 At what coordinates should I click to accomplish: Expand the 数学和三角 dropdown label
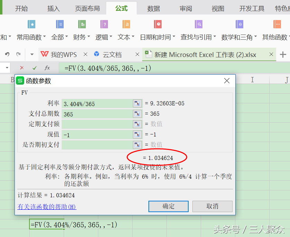click(x=239, y=37)
